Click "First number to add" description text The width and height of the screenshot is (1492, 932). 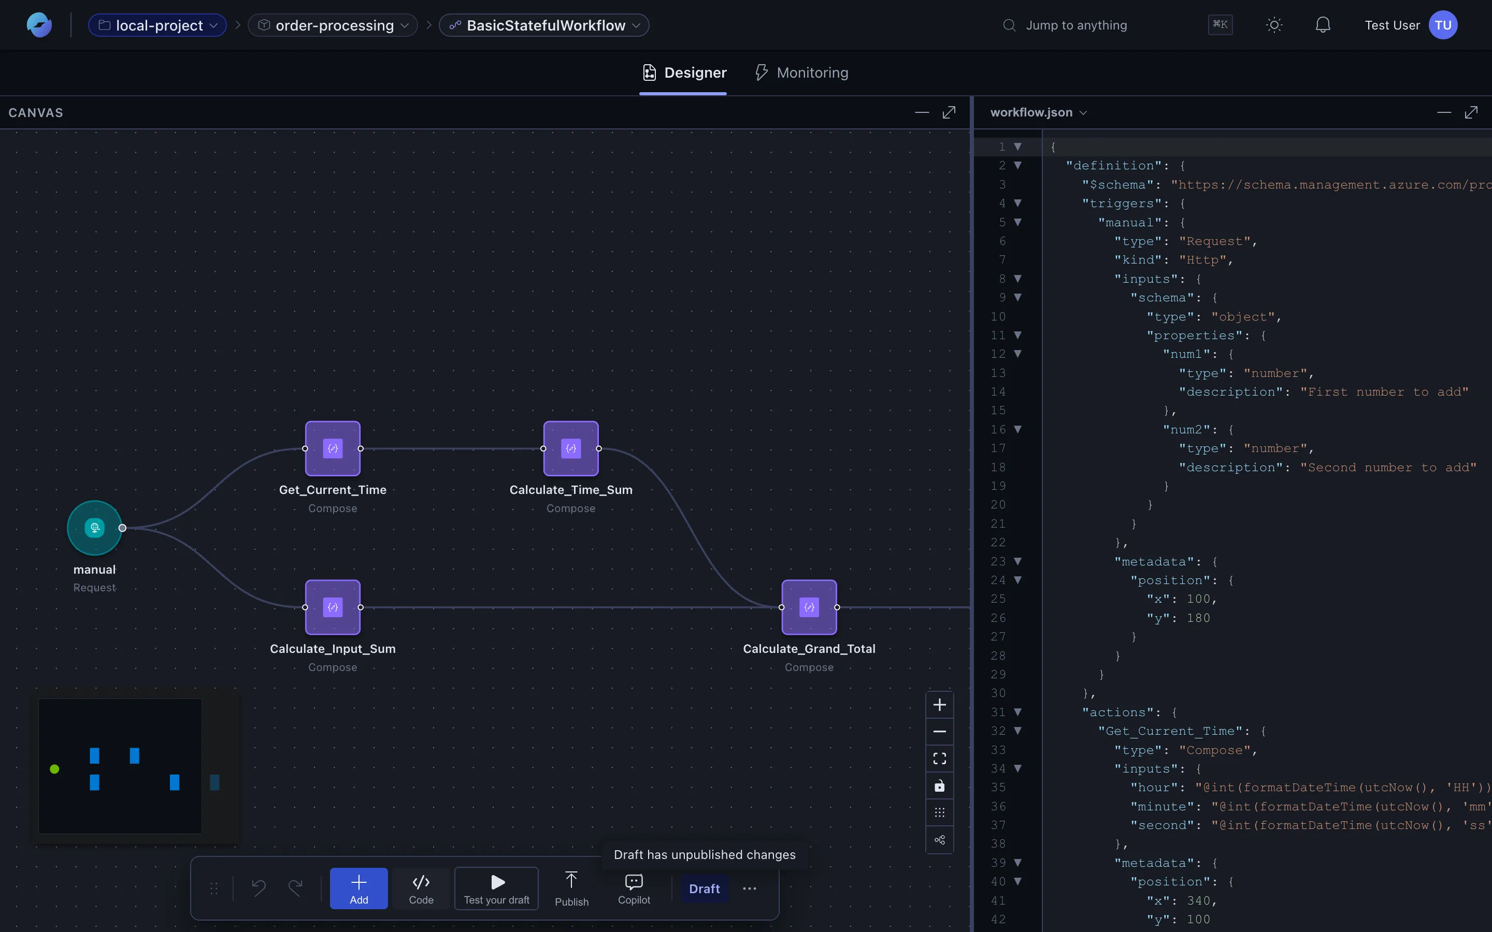pyautogui.click(x=1384, y=391)
